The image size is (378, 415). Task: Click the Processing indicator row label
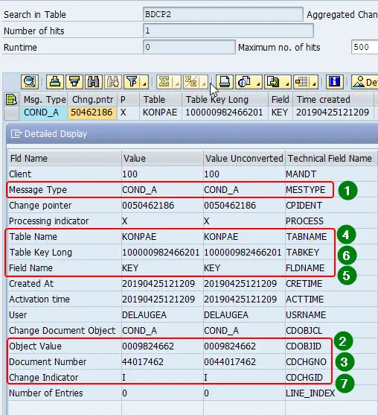(x=49, y=221)
